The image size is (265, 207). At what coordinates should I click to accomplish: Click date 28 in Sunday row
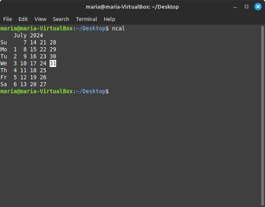click(53, 42)
